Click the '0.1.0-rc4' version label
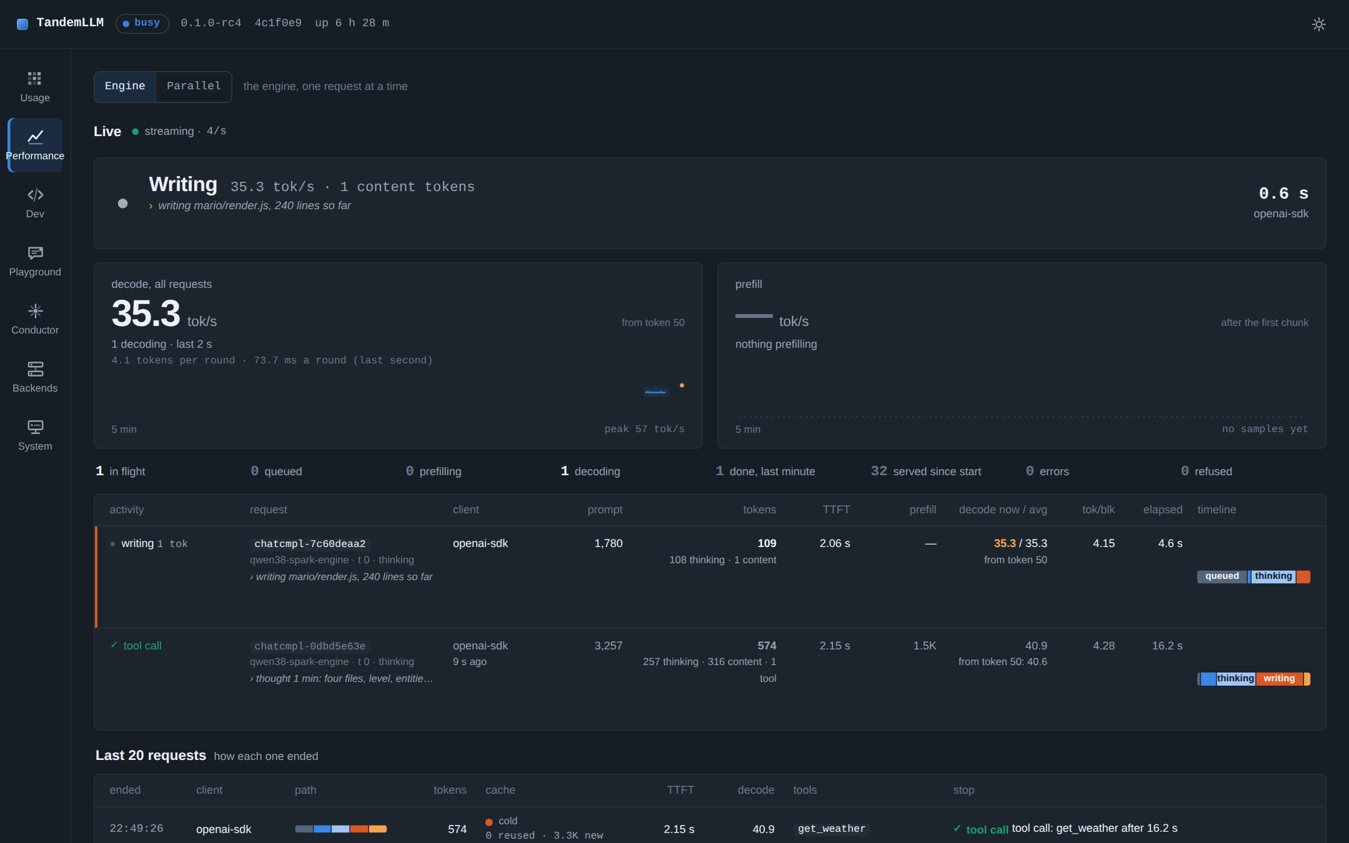The width and height of the screenshot is (1349, 843). [210, 23]
